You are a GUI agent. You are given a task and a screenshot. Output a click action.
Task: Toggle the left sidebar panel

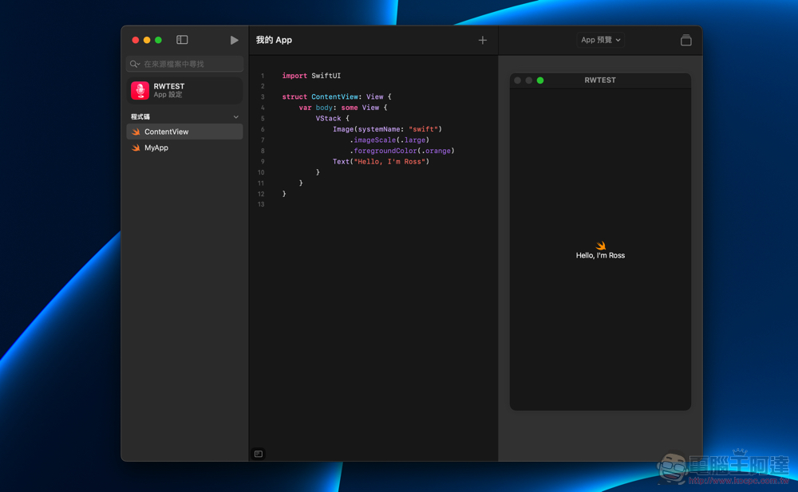pos(182,40)
